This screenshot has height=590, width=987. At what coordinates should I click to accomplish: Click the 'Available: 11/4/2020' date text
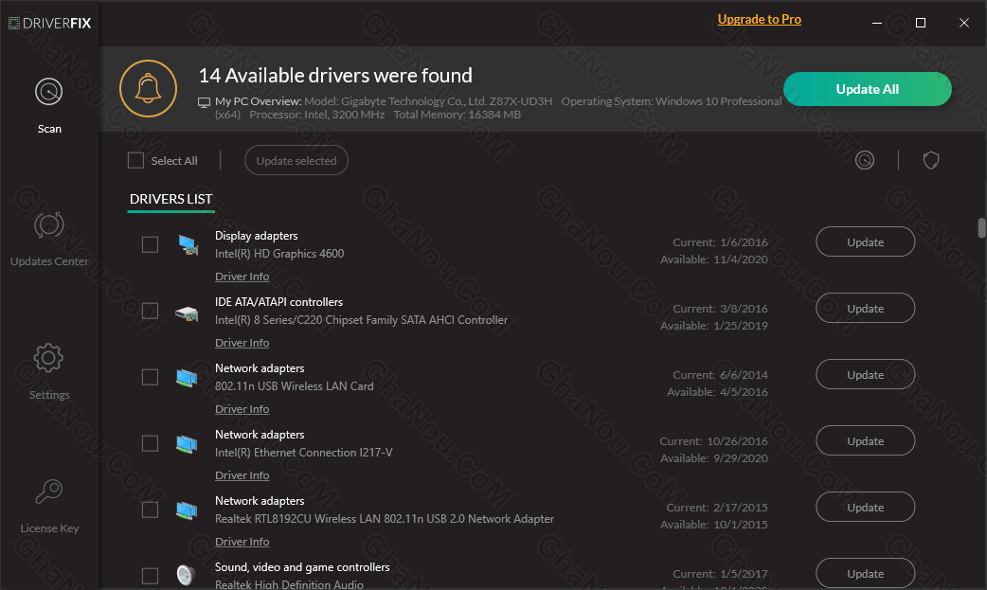click(714, 259)
